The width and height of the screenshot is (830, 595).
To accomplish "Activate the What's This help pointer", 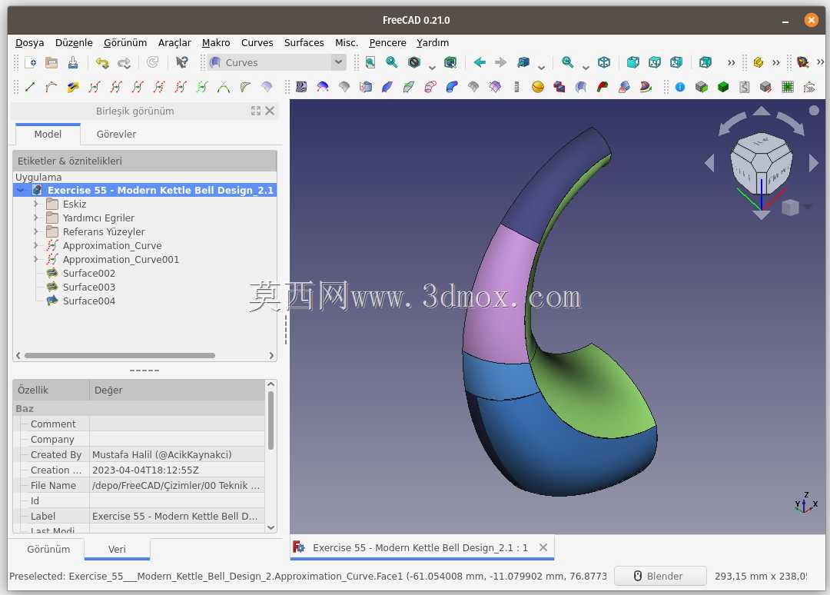I will click(181, 62).
